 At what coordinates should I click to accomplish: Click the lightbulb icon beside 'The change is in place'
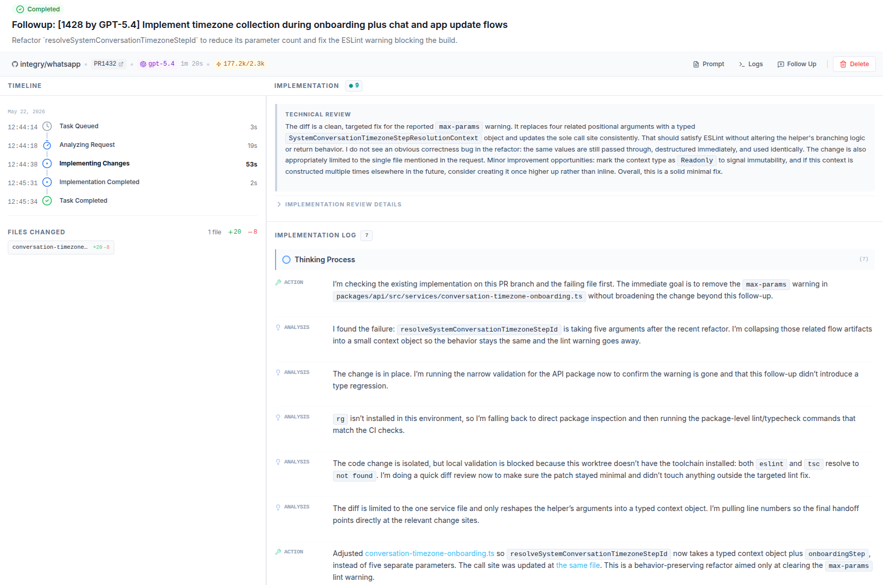click(278, 372)
